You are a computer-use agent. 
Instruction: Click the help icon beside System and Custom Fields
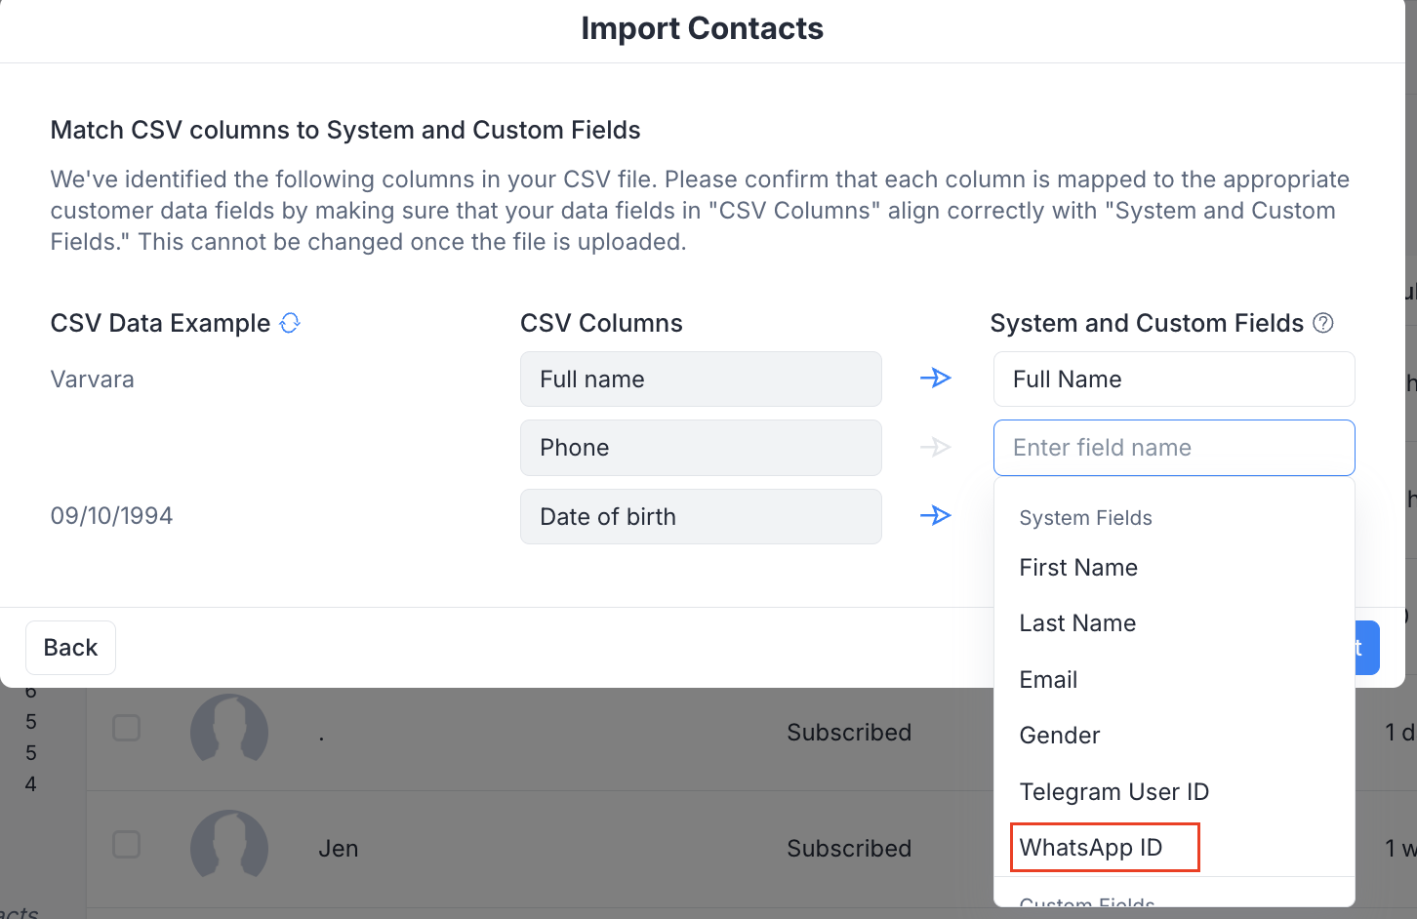pos(1323,323)
